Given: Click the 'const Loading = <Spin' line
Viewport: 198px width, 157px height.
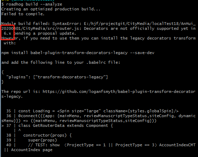Looking at the screenshot, I should pos(98,111).
